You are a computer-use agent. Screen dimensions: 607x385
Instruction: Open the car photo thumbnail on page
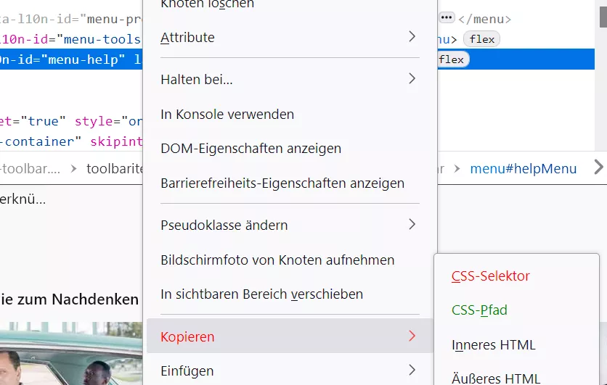coord(71,353)
